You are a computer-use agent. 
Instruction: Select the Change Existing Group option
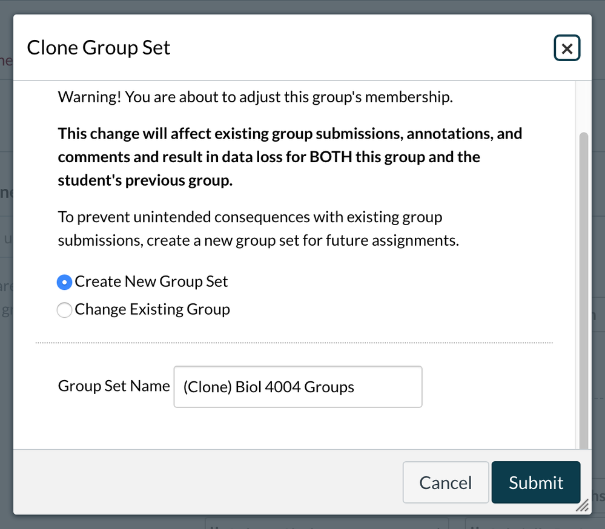64,309
